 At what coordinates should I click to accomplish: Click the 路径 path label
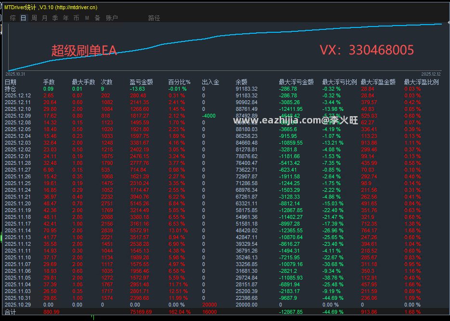(154, 18)
